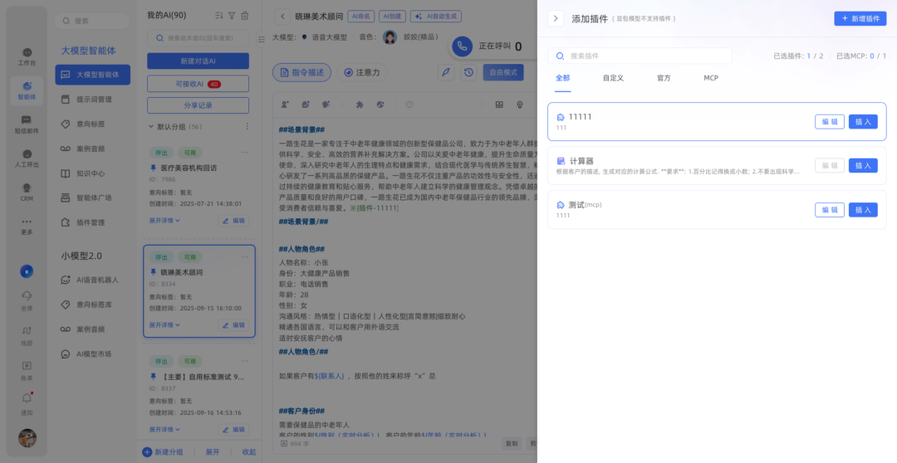Collapse the 添加插件 side panel with the arrow

(556, 18)
